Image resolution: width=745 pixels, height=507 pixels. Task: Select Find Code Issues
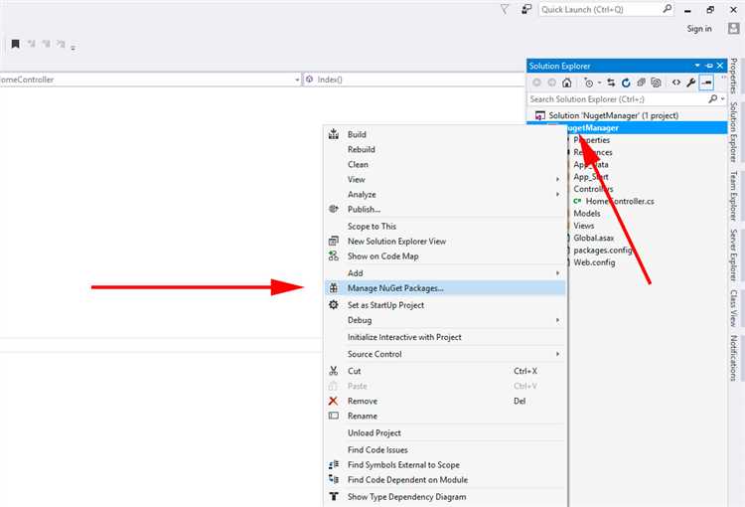click(444, 450)
